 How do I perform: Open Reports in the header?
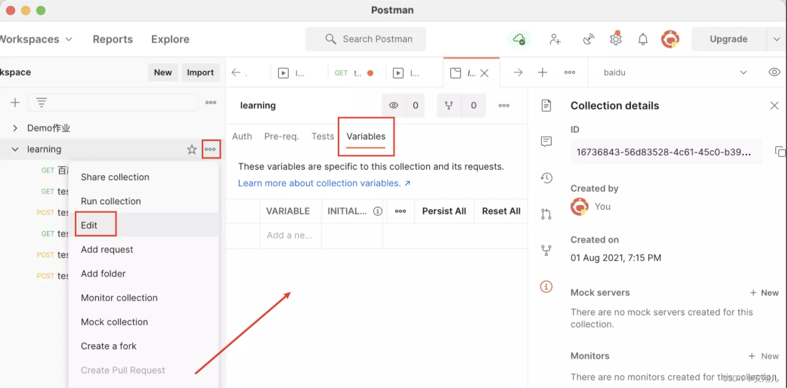coord(113,39)
